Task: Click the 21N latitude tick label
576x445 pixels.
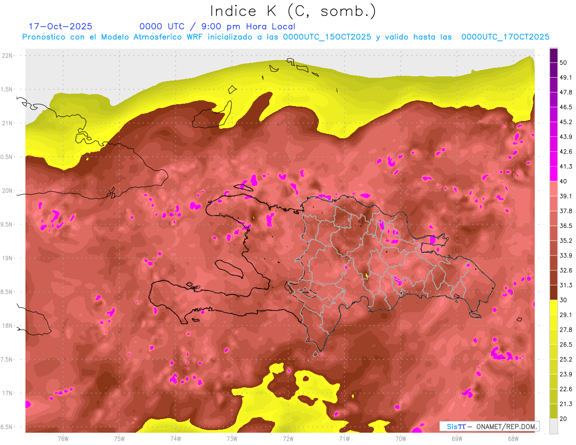Action: coord(8,123)
